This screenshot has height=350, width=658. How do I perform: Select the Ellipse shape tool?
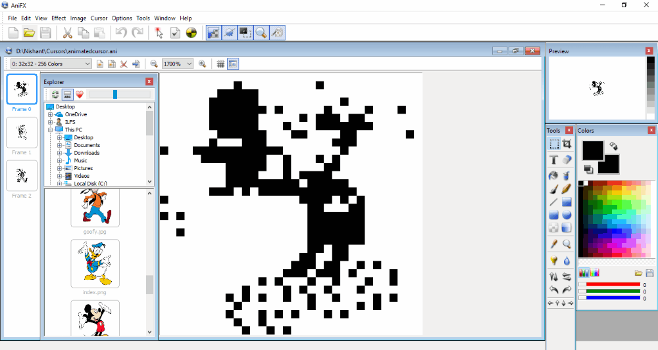coord(567,215)
